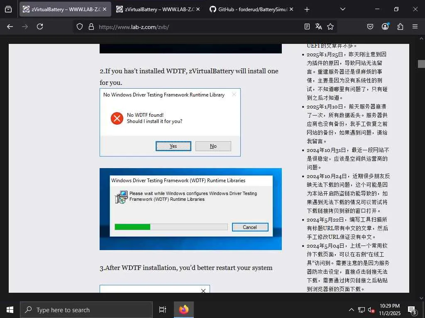Image resolution: width=425 pixels, height=318 pixels.
Task: Expand the list all tabs dropdown
Action: coord(342,9)
